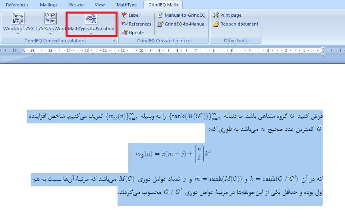
Task: Click Manual-to-GrindEQ button label
Action: 185,15
